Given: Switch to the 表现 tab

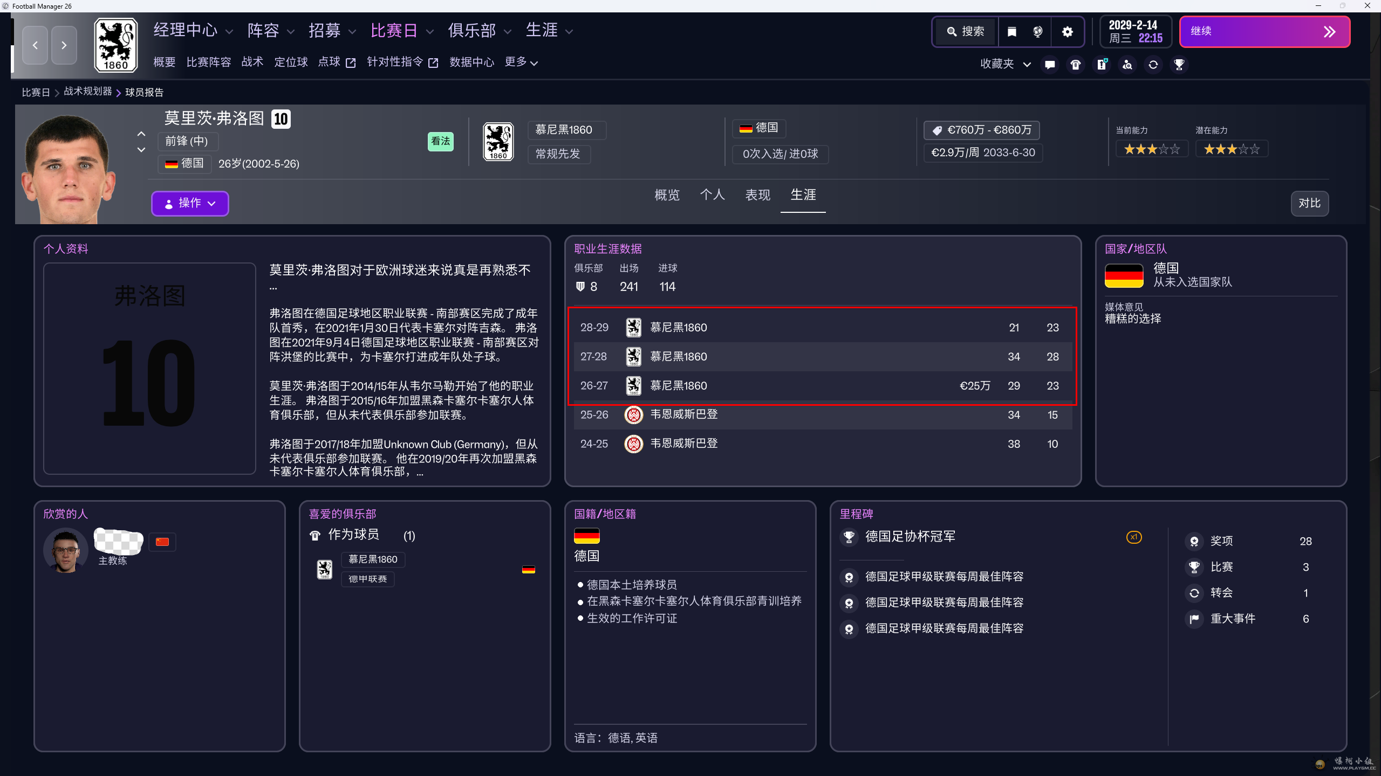Looking at the screenshot, I should pos(757,195).
